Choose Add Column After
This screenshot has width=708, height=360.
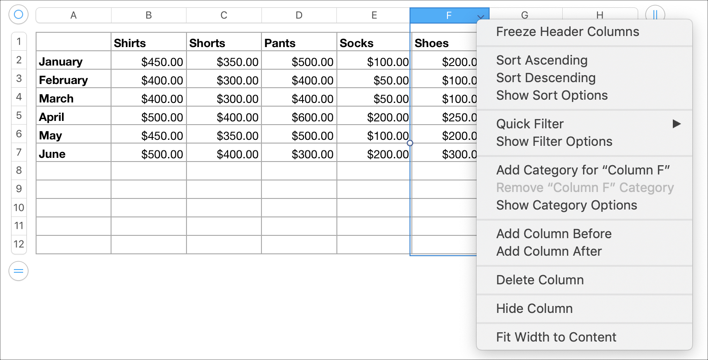tap(549, 251)
